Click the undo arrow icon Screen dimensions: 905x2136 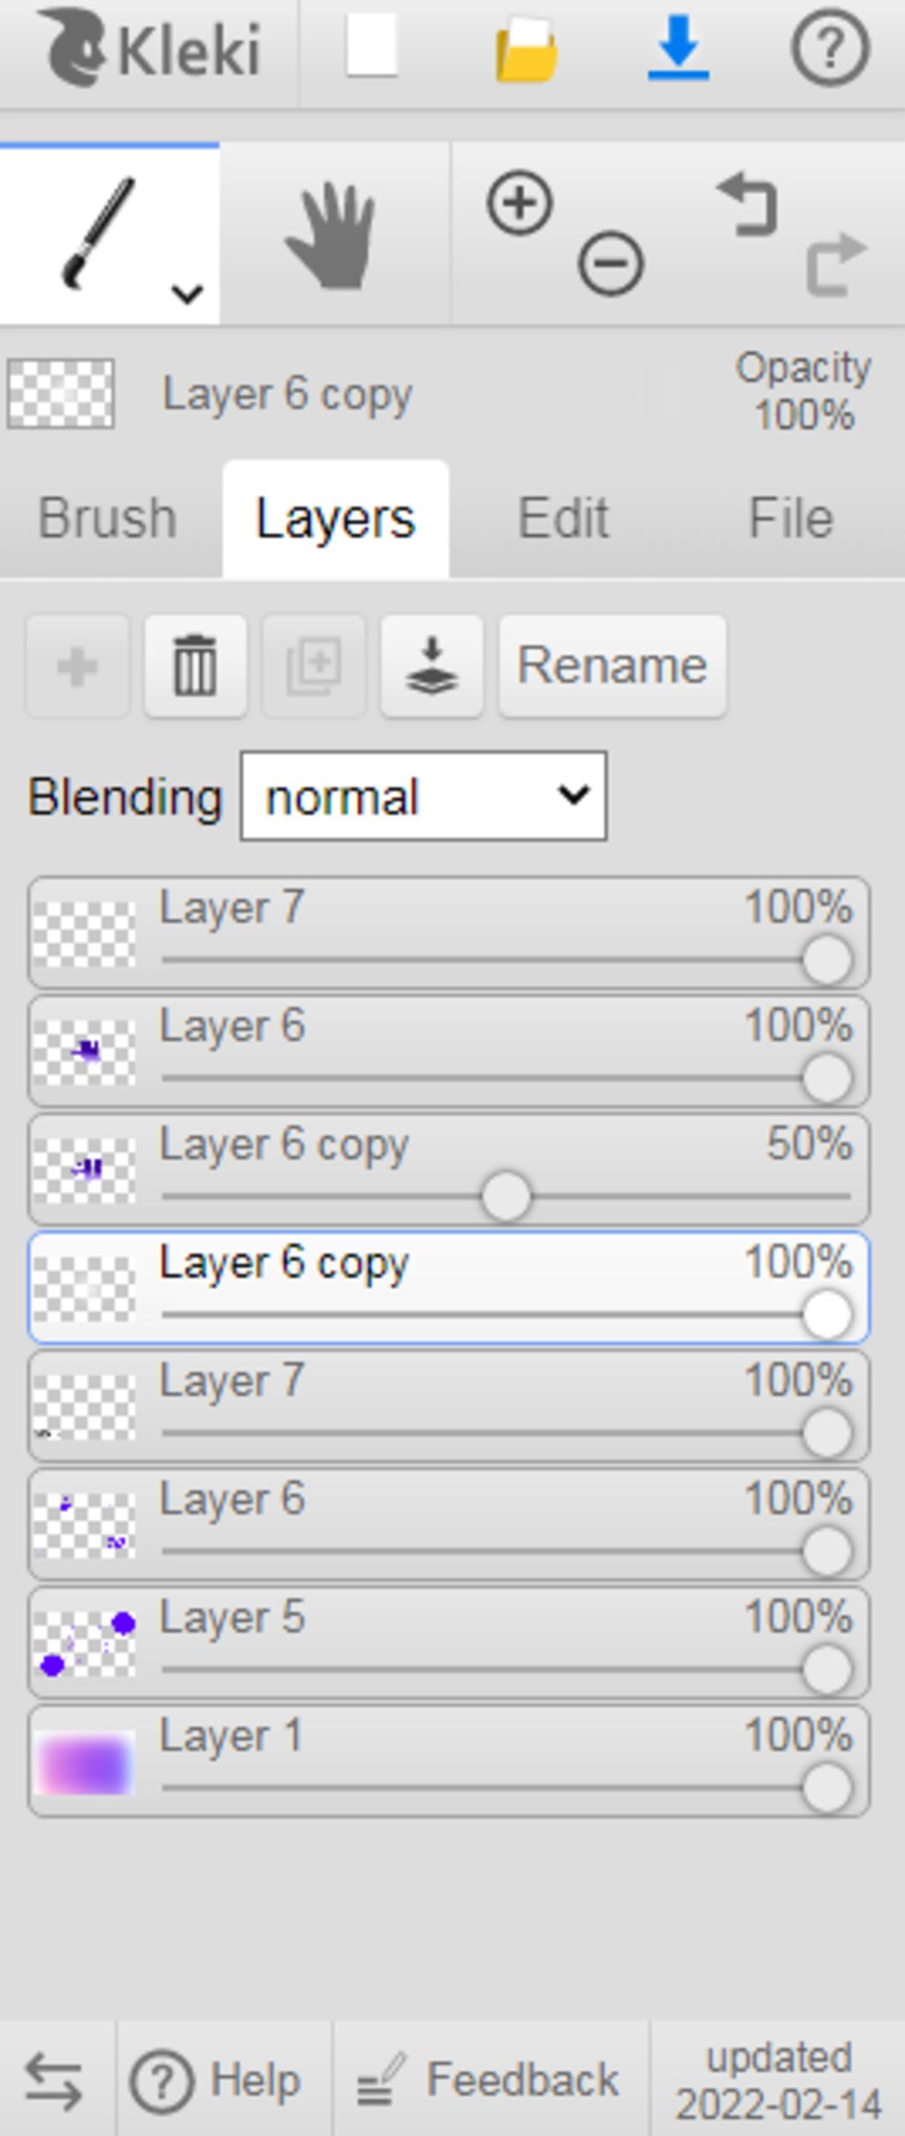pyautogui.click(x=748, y=205)
